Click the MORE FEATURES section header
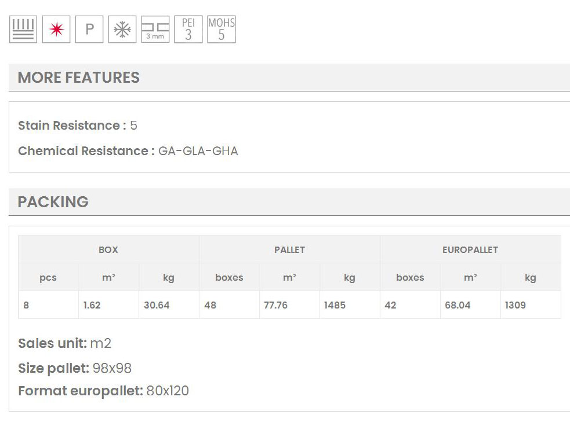 pyautogui.click(x=79, y=78)
